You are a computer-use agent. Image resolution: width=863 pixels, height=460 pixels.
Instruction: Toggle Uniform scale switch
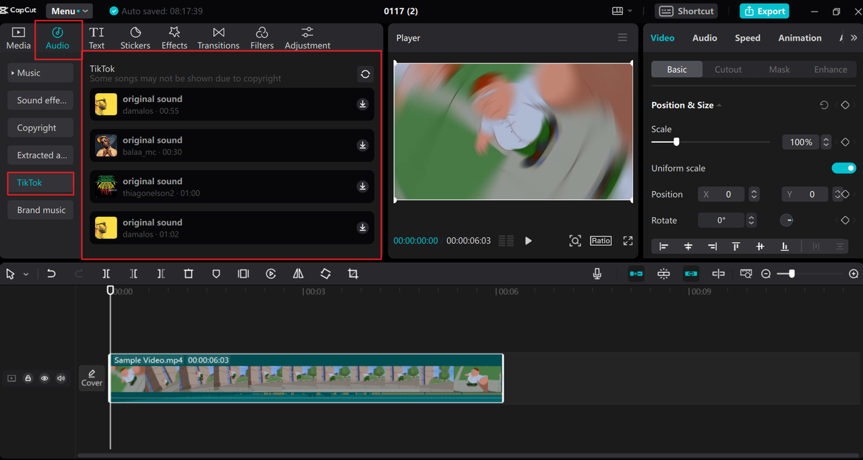[x=843, y=168]
